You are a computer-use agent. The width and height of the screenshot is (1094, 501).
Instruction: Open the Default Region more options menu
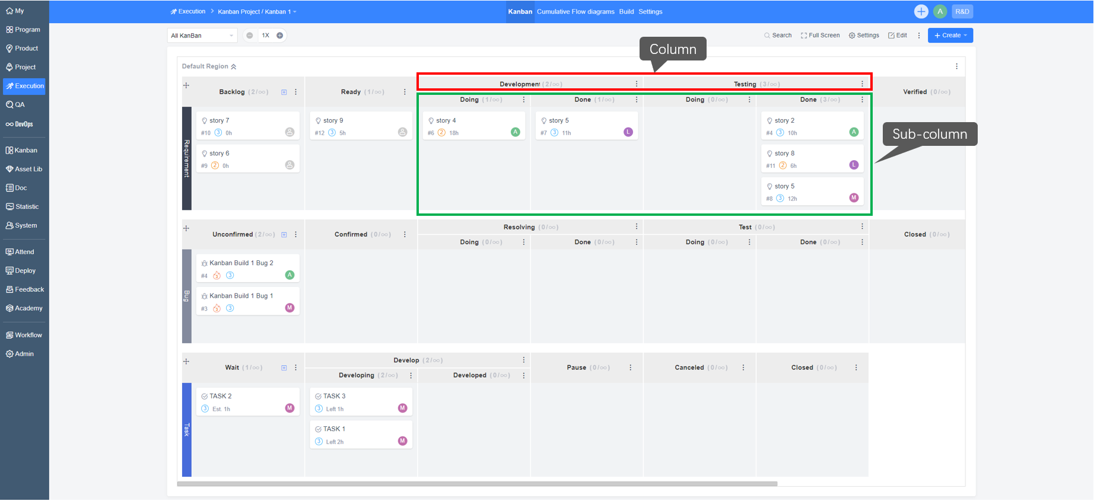coord(956,66)
